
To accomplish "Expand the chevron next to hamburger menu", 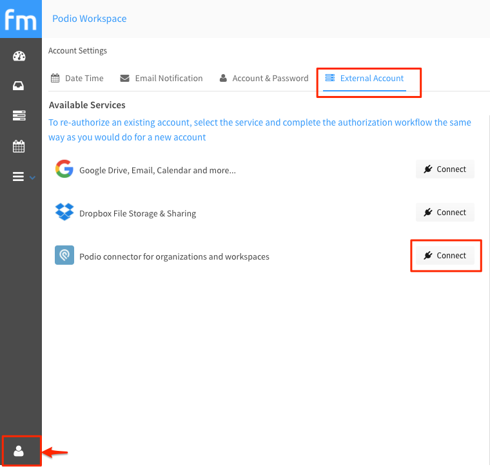I will (x=32, y=178).
